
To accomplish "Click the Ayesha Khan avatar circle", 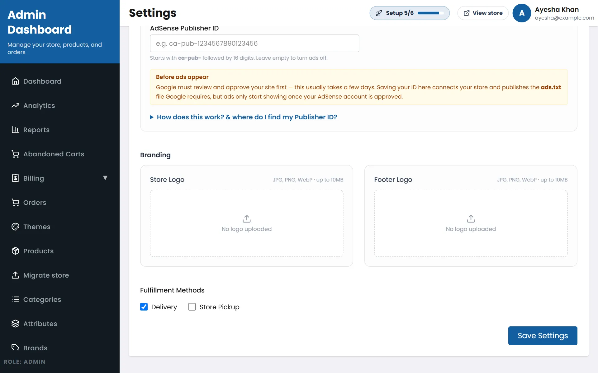I will (522, 13).
